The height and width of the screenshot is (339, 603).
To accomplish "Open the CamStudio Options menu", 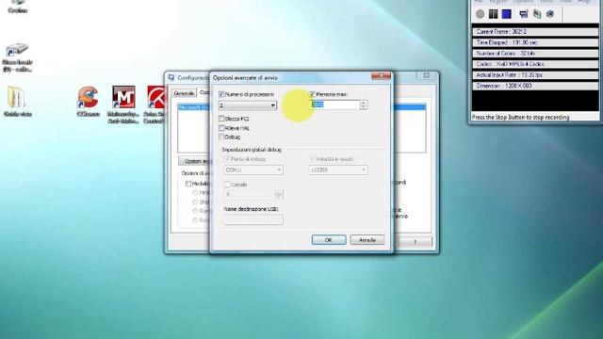I will (524, 2).
